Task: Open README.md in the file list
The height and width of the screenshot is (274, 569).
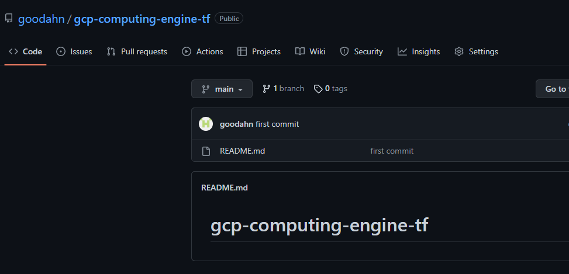Action: [x=243, y=151]
